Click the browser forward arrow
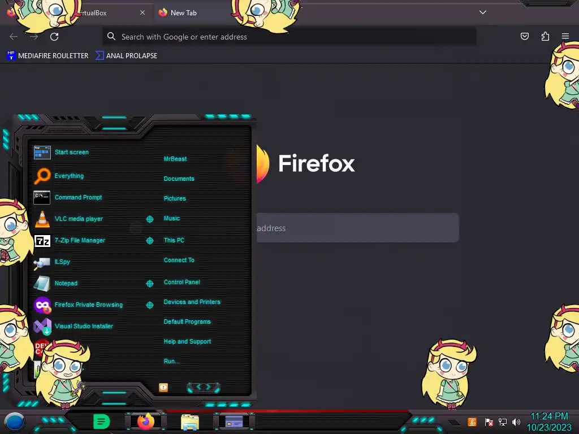The height and width of the screenshot is (434, 579). pos(34,37)
